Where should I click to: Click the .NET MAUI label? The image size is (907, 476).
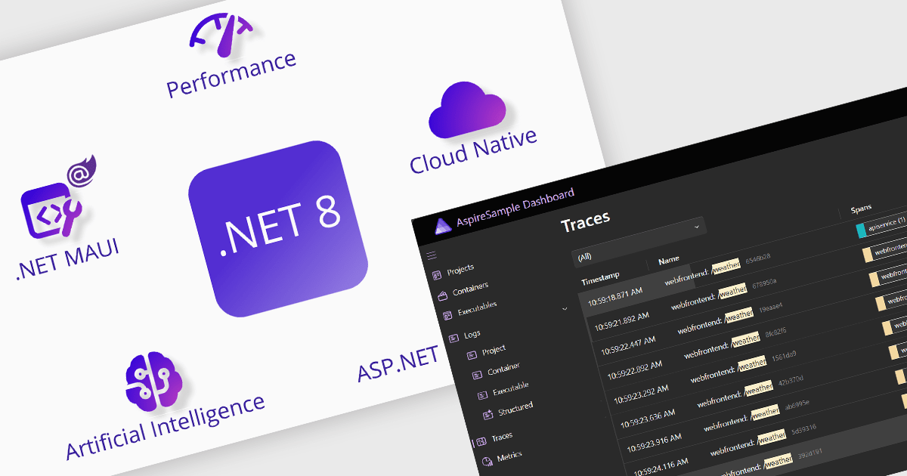click(67, 260)
